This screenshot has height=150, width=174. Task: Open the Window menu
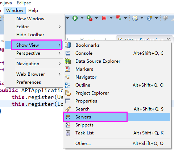click(14, 11)
